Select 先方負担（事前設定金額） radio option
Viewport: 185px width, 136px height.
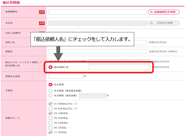click(50, 91)
